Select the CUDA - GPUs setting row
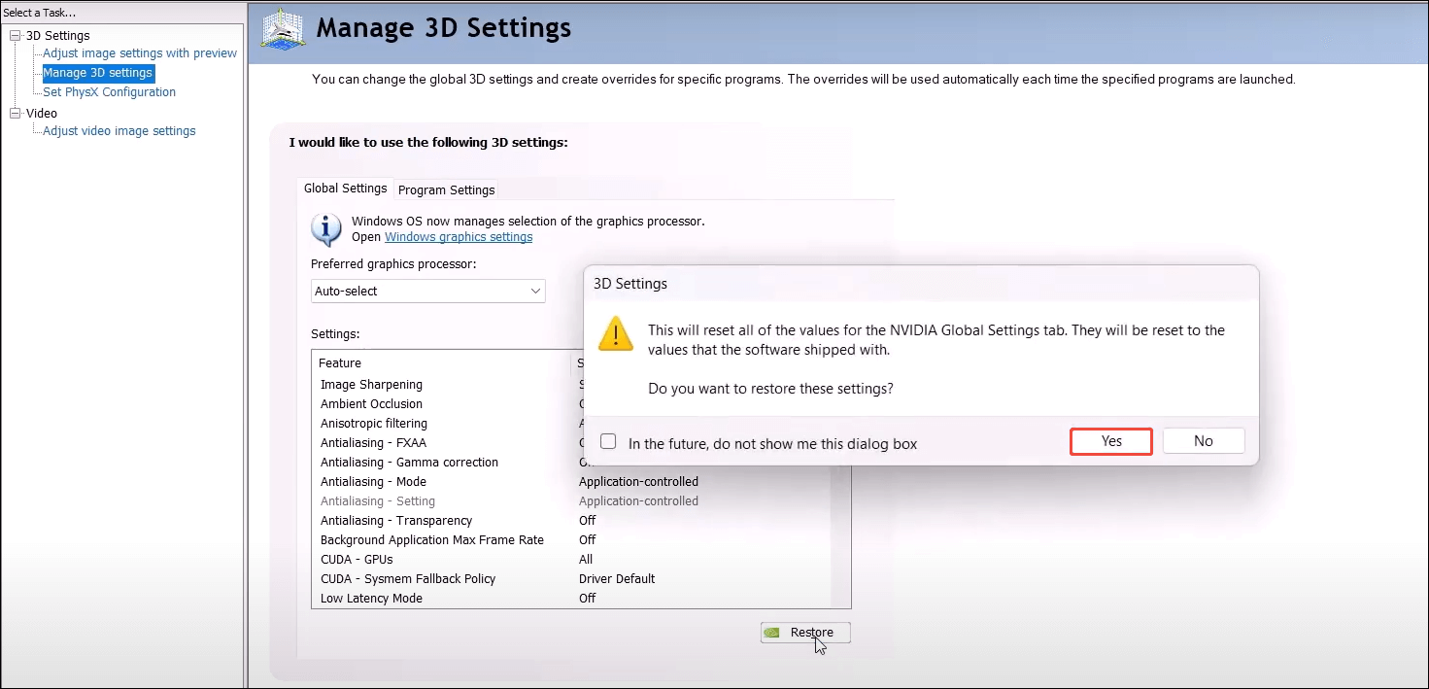 (359, 560)
